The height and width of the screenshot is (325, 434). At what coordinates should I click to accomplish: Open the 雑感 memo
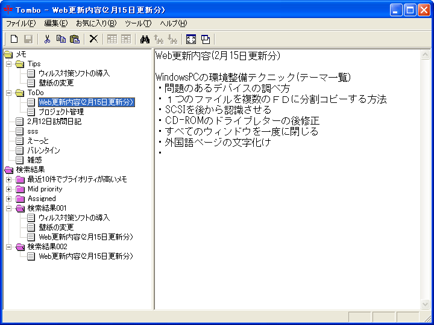34,160
